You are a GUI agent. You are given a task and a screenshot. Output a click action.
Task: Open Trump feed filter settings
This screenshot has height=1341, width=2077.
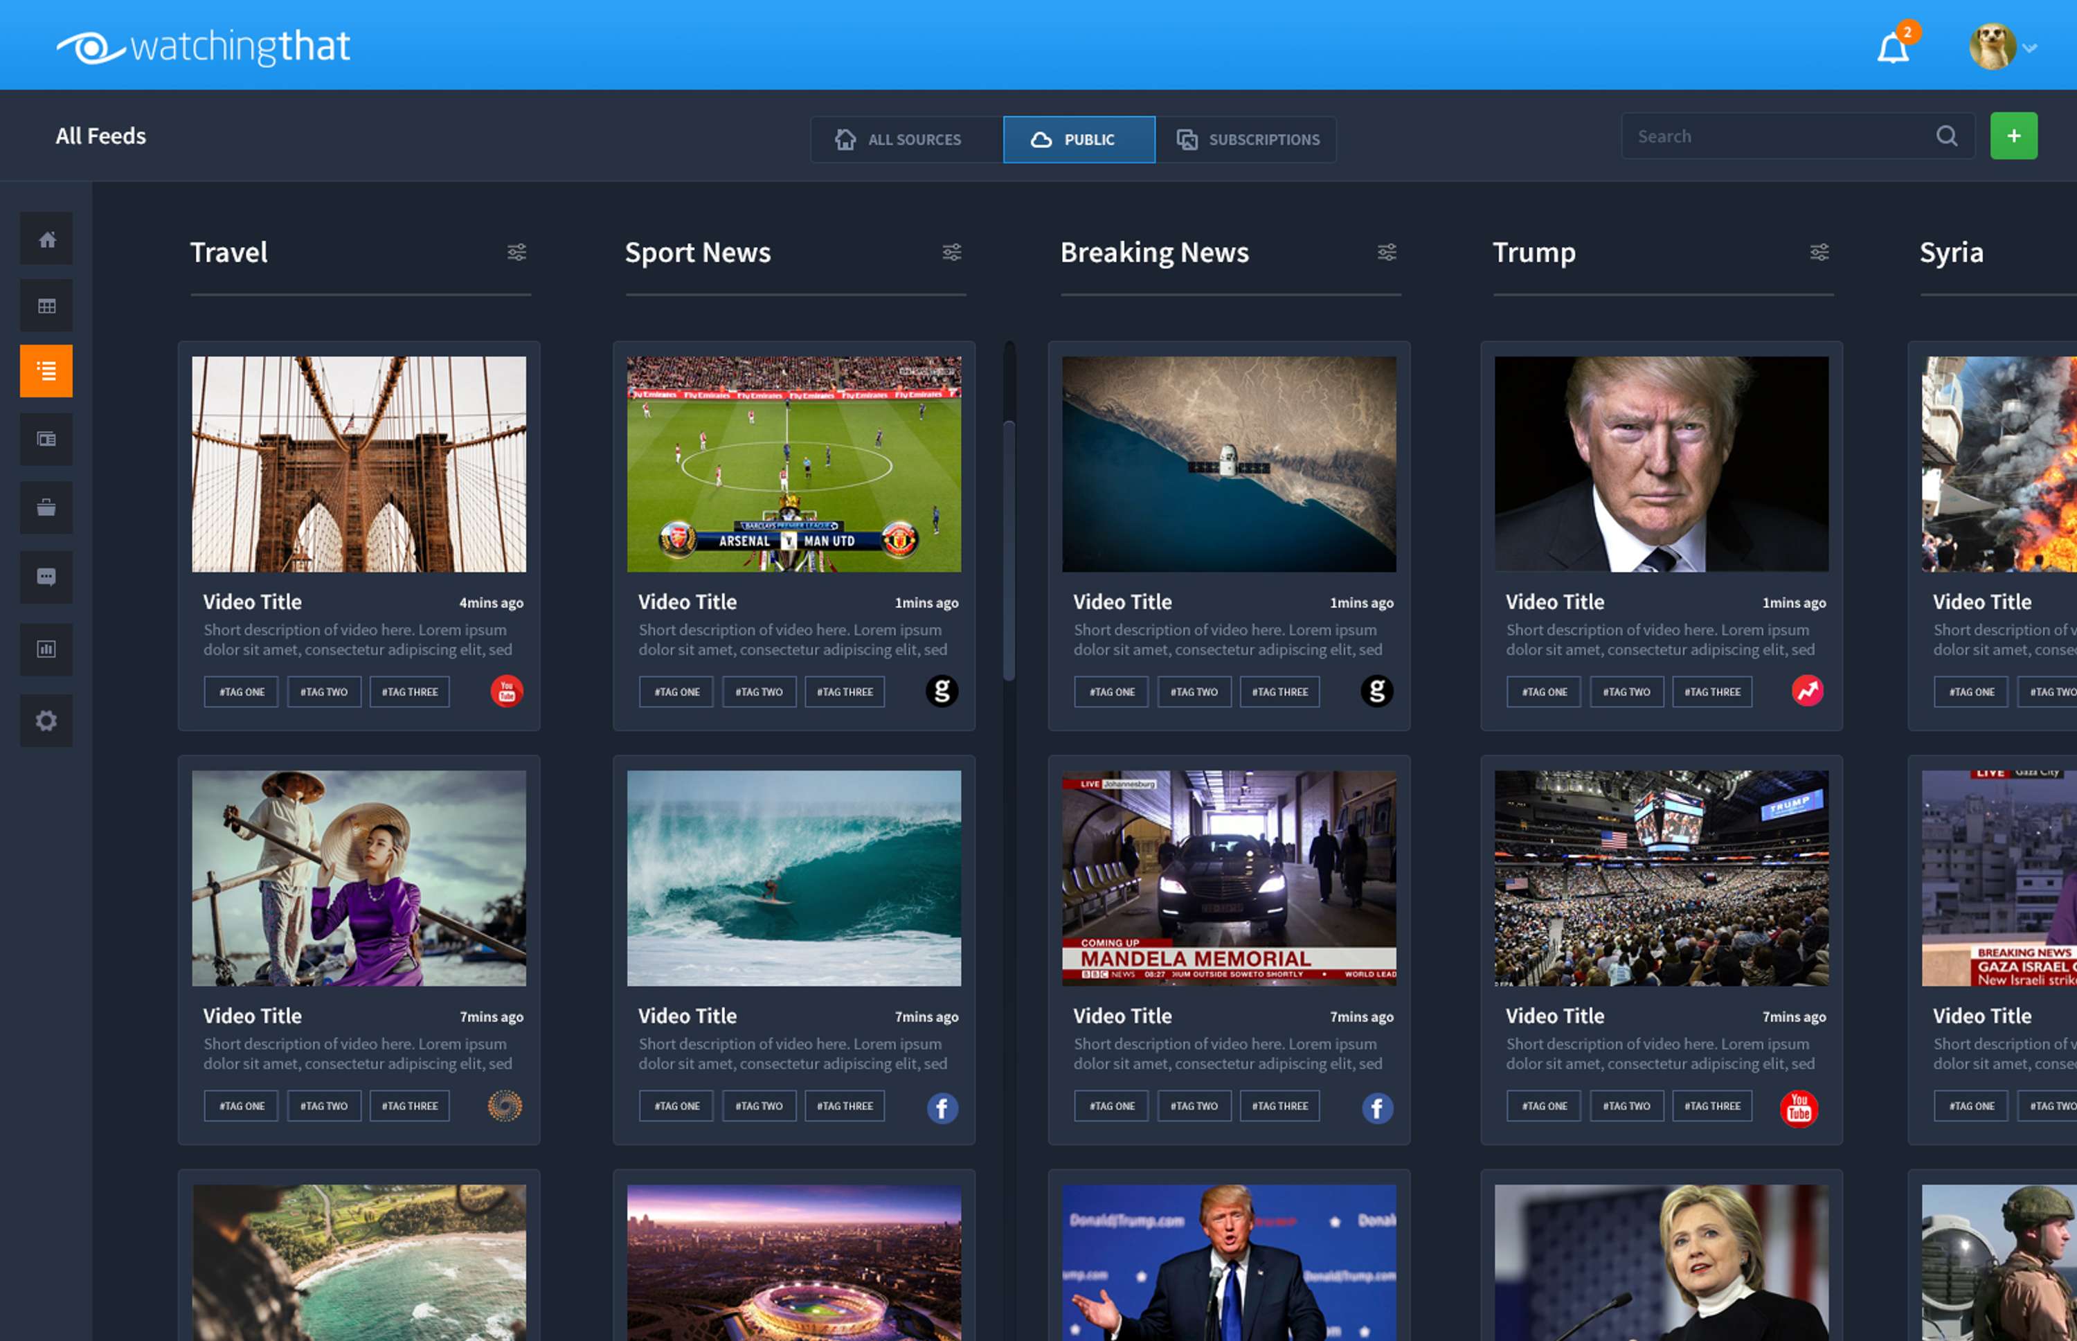point(1819,253)
